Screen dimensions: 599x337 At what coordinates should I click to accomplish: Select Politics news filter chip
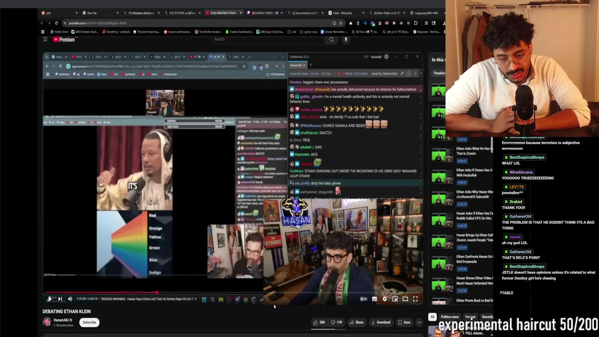tap(450, 317)
